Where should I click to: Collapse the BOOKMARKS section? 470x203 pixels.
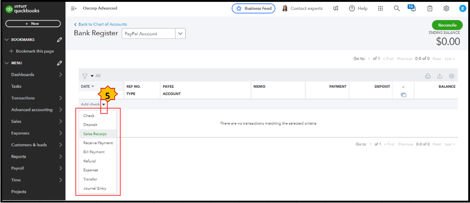pos(7,39)
